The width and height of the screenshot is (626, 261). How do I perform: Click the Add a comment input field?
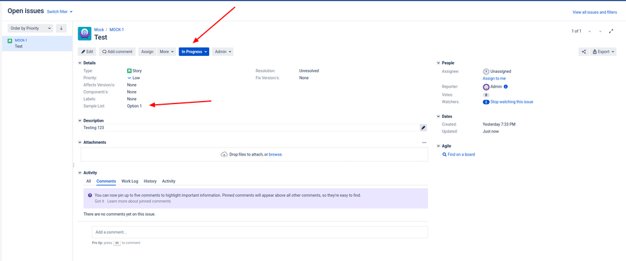click(x=260, y=232)
